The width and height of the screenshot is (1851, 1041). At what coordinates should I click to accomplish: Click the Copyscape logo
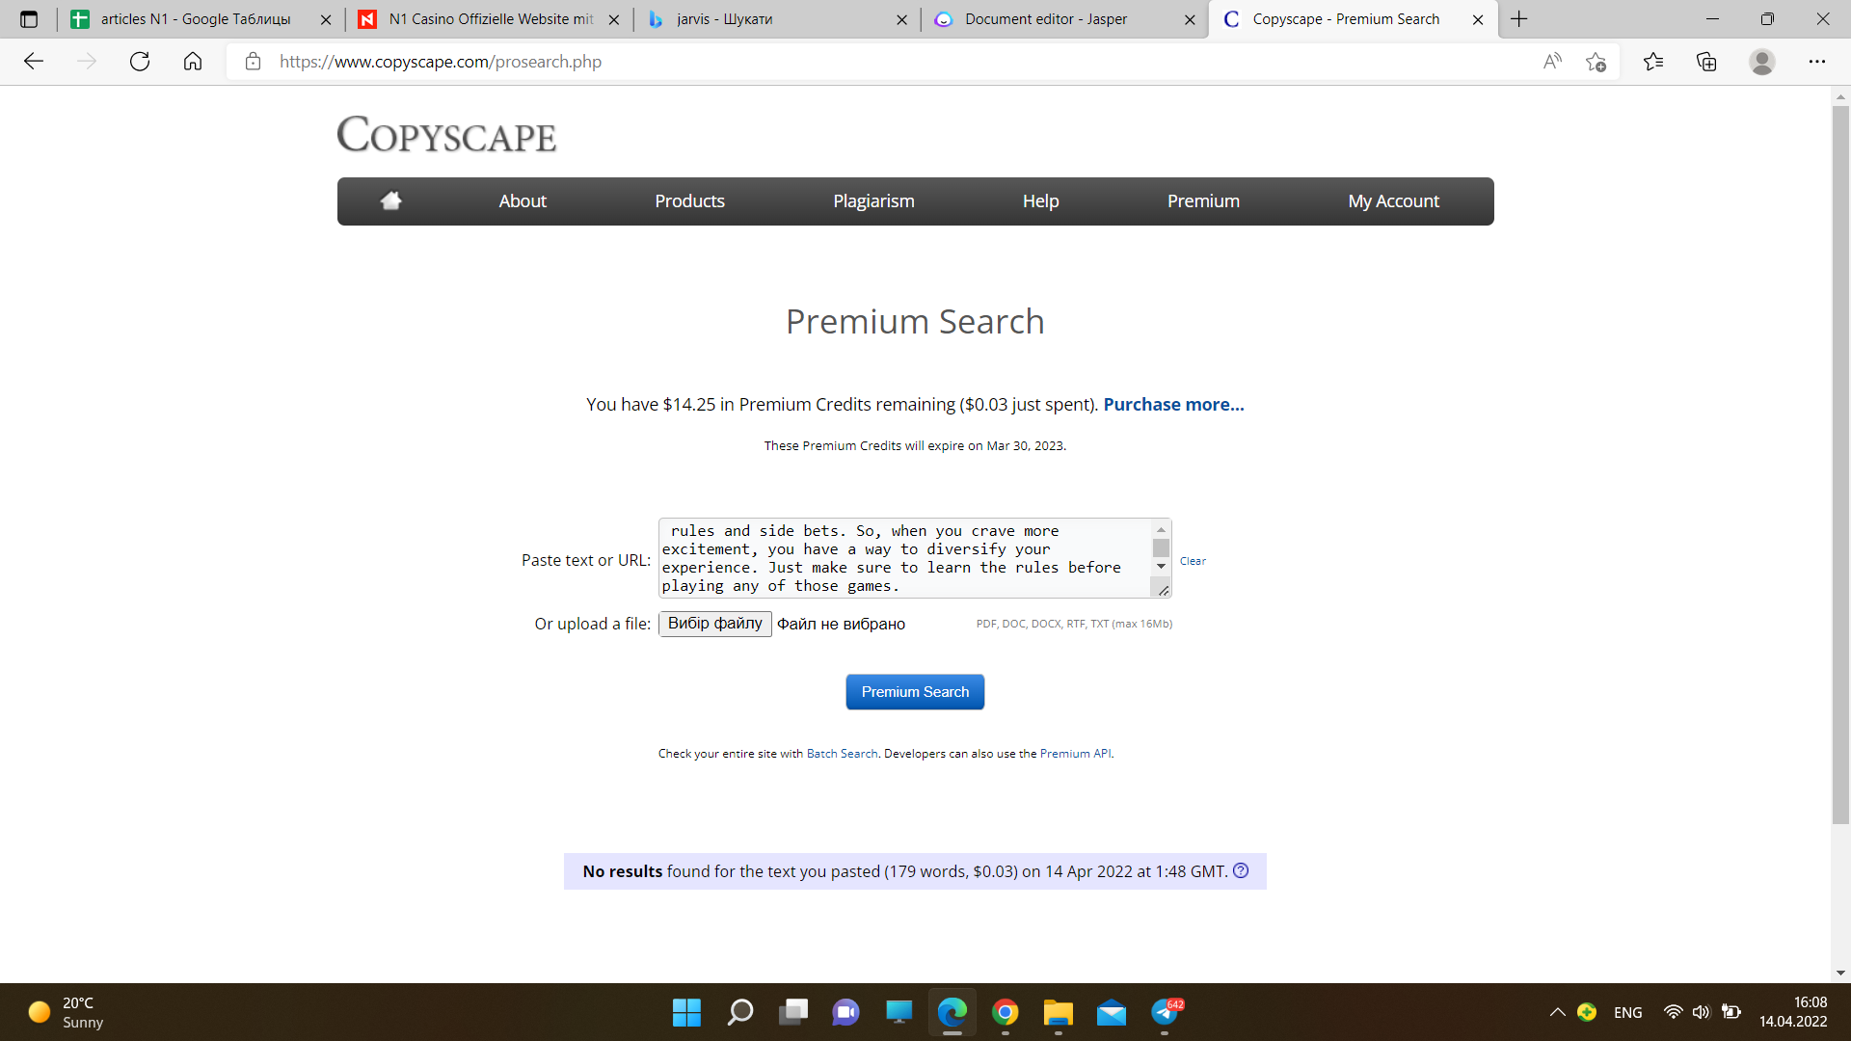coord(446,134)
